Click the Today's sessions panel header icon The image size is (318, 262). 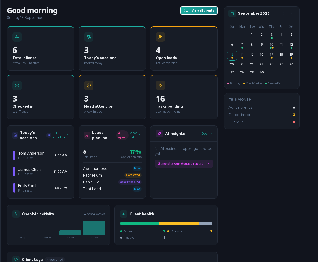coord(15,135)
